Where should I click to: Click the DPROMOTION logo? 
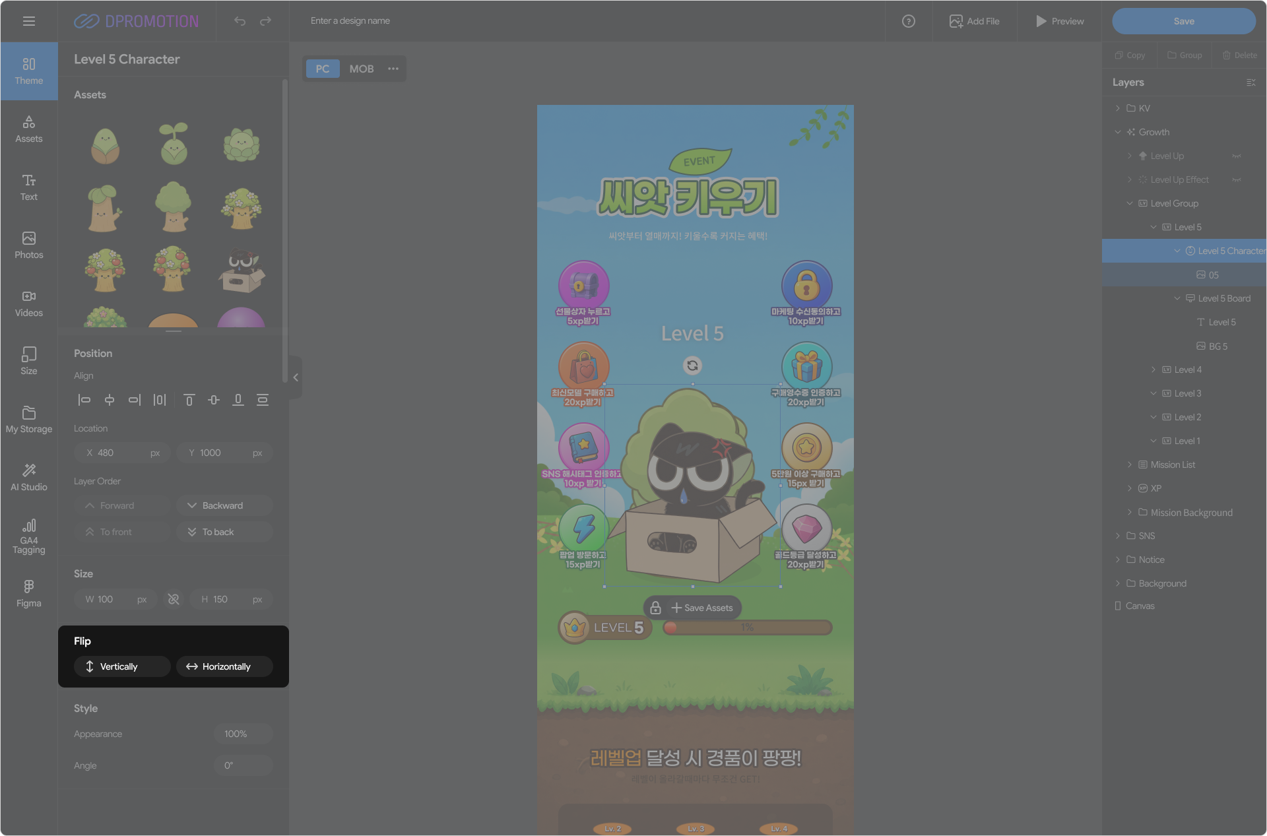[136, 21]
